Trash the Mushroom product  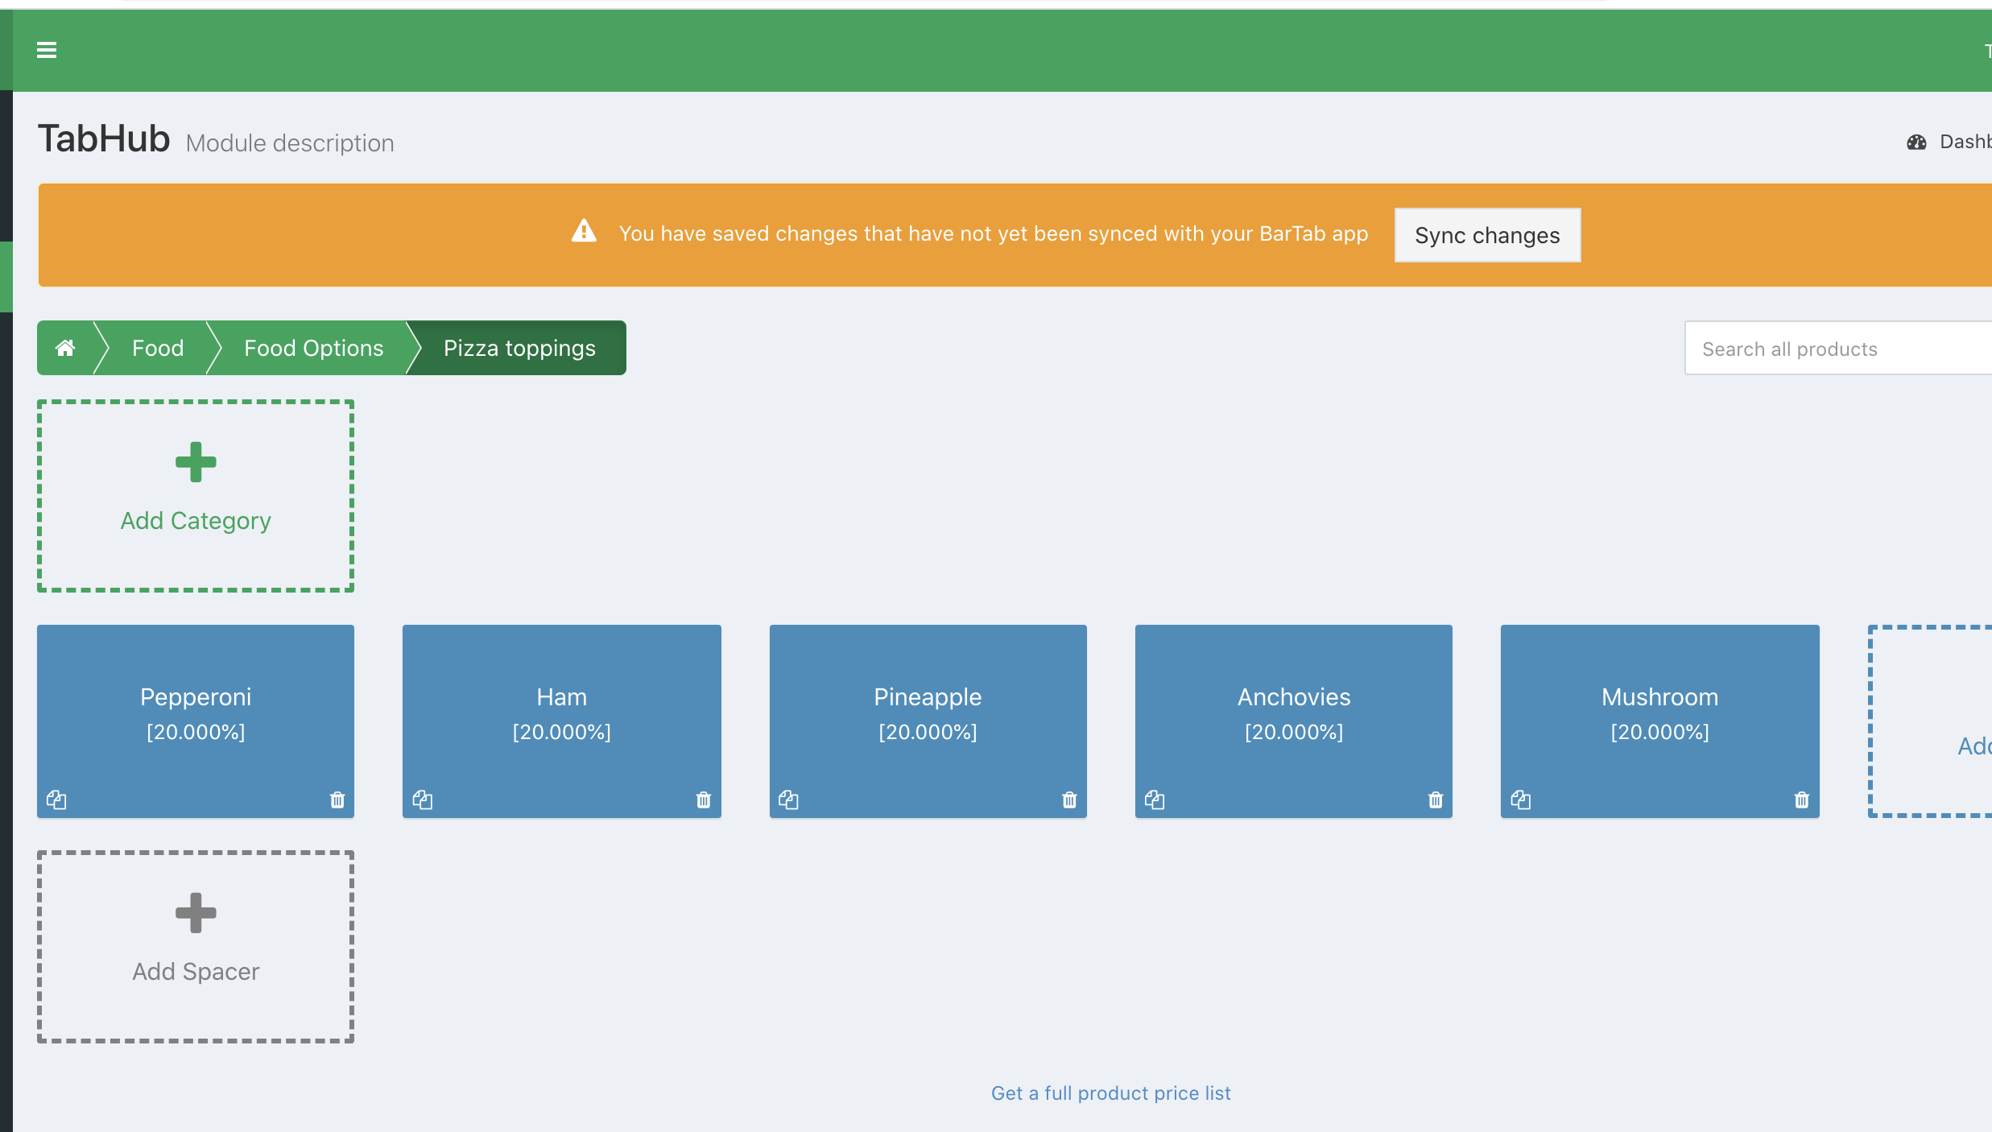1802,799
